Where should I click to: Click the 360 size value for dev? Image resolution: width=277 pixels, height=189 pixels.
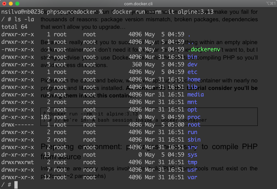137,64
